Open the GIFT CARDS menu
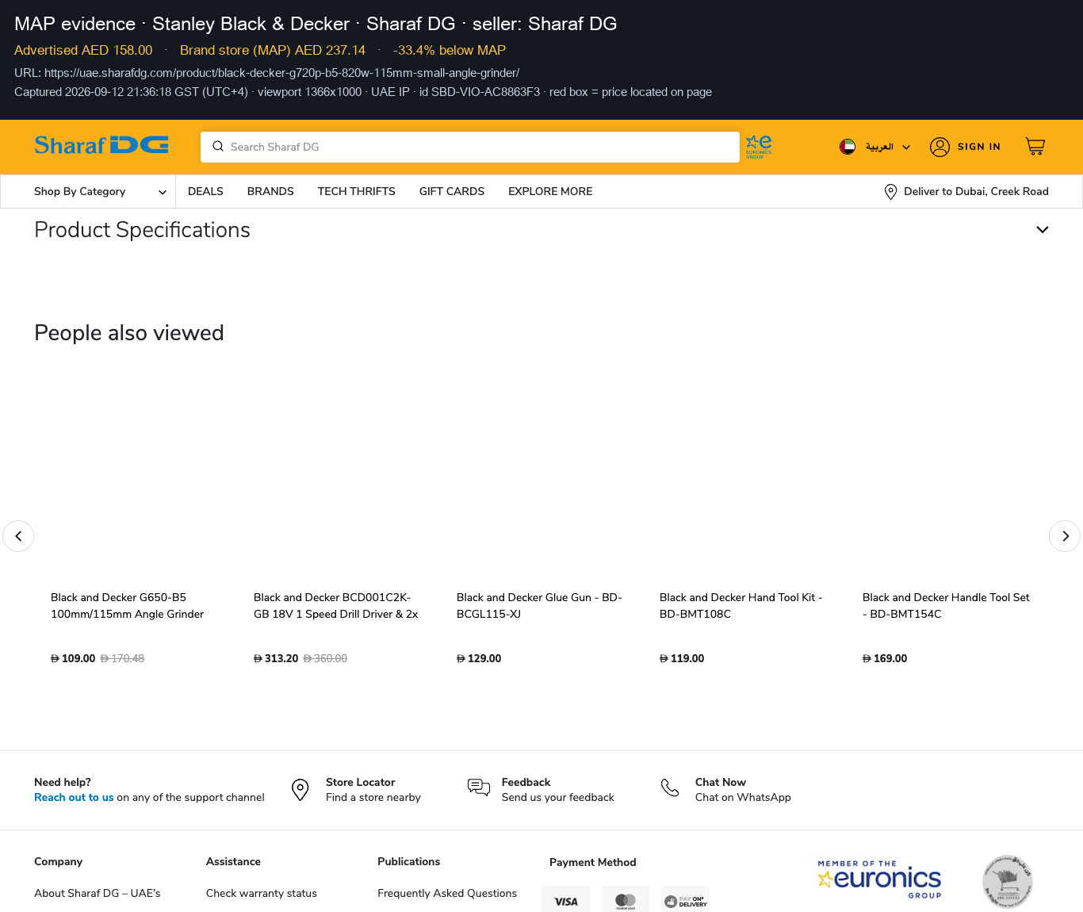Screen dimensions: 1083x912 click(452, 192)
